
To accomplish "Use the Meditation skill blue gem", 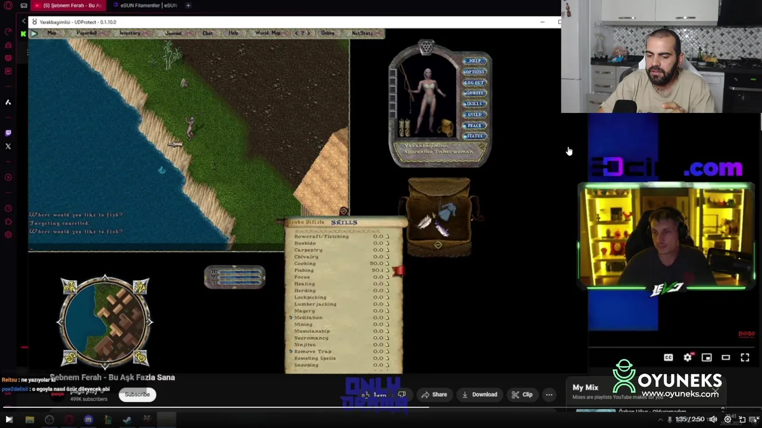I will pyautogui.click(x=291, y=317).
